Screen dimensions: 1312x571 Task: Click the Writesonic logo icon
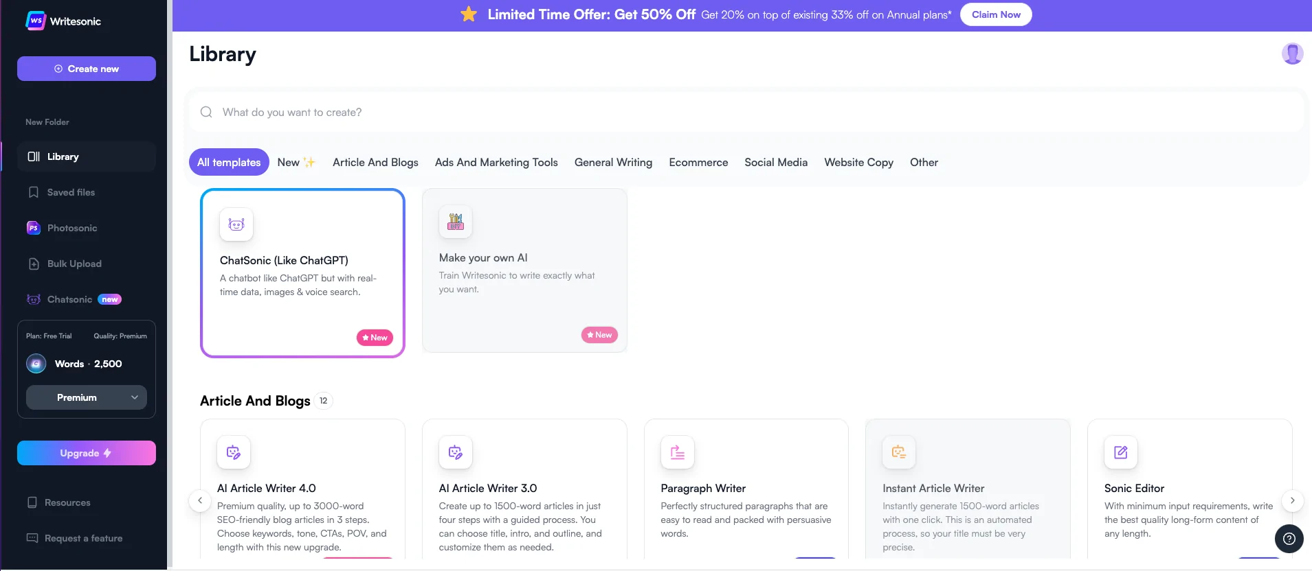36,21
